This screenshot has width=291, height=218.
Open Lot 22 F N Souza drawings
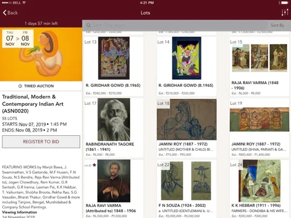186,181
